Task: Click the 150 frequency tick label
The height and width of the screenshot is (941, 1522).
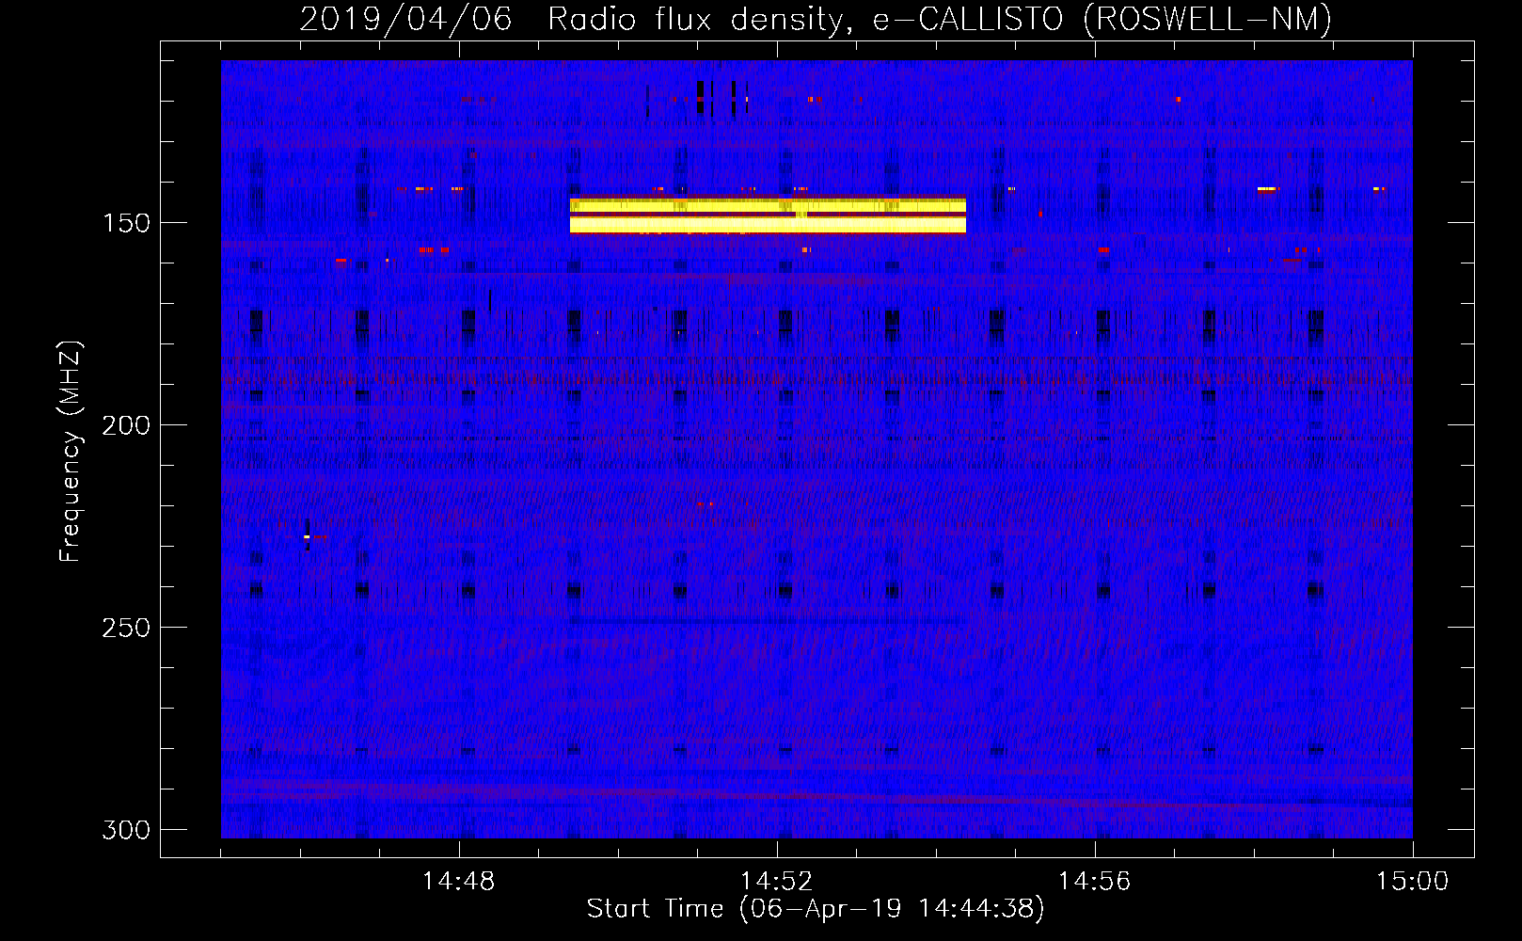Action: click(x=126, y=223)
